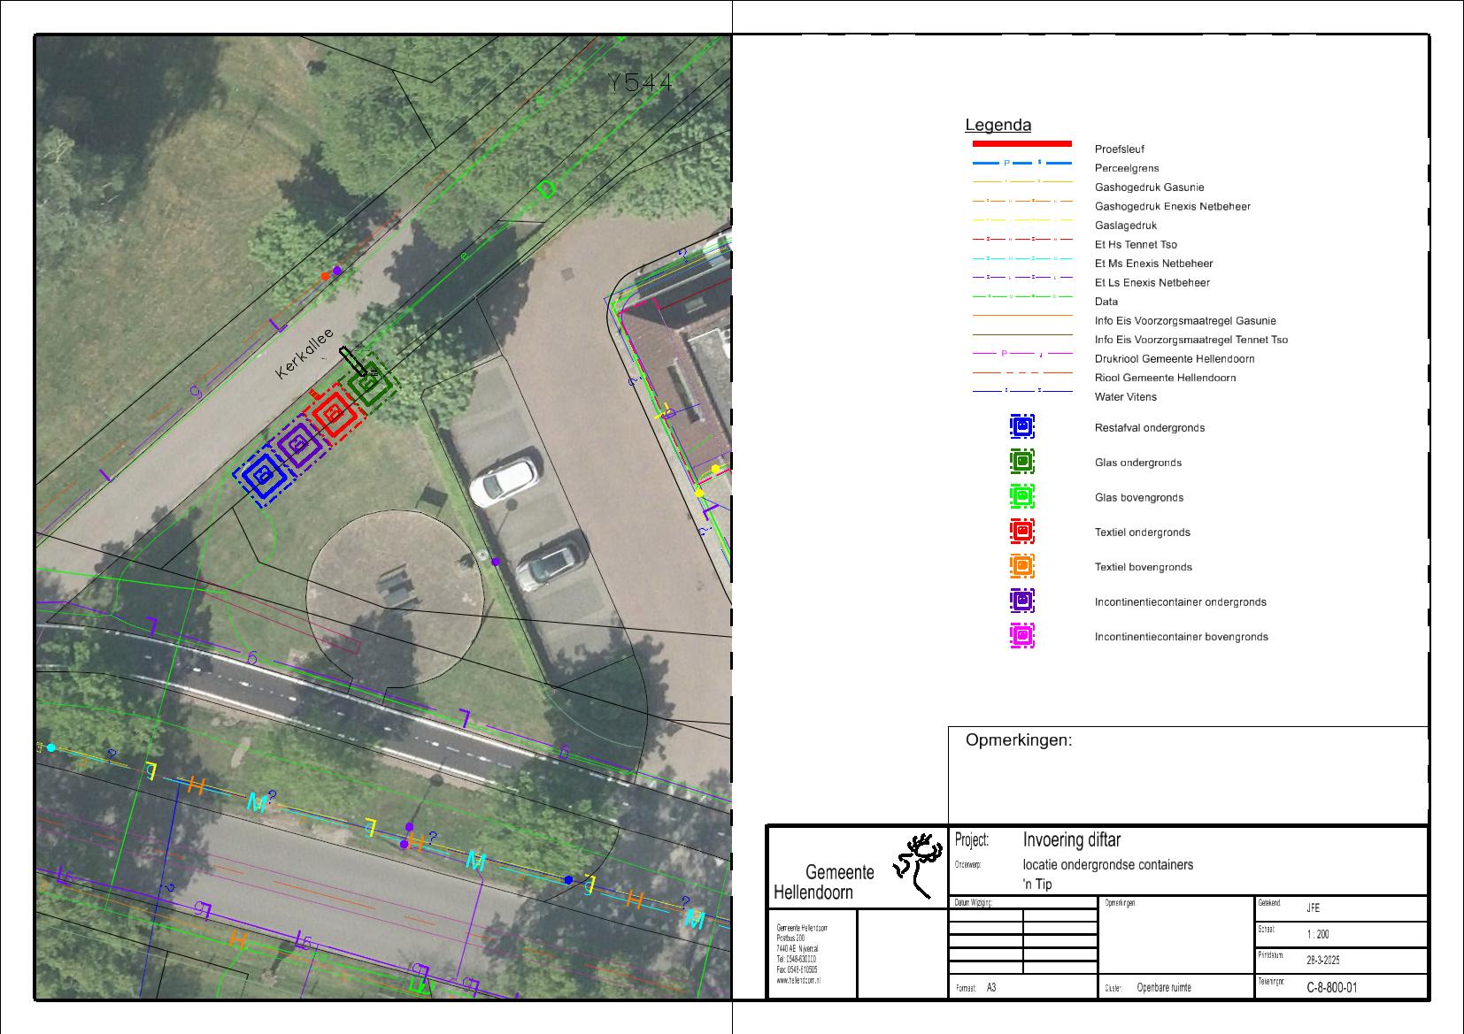
Task: Click the dark green Glas ondergronds legend icon
Action: coord(1021,462)
